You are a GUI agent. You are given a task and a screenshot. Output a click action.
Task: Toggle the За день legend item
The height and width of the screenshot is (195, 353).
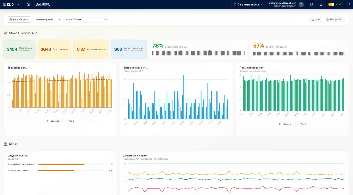(x=285, y=124)
